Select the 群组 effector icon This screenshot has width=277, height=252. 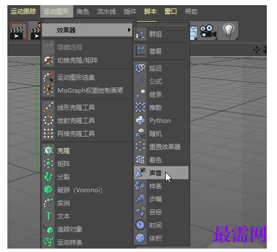tap(140, 34)
